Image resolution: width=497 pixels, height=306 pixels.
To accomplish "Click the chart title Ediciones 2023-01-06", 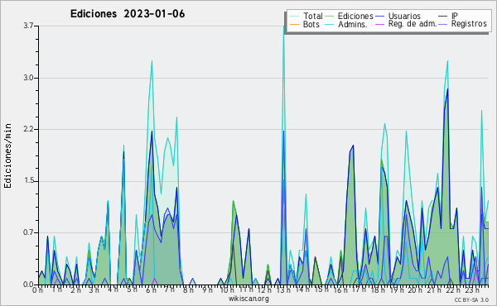I will coord(128,14).
